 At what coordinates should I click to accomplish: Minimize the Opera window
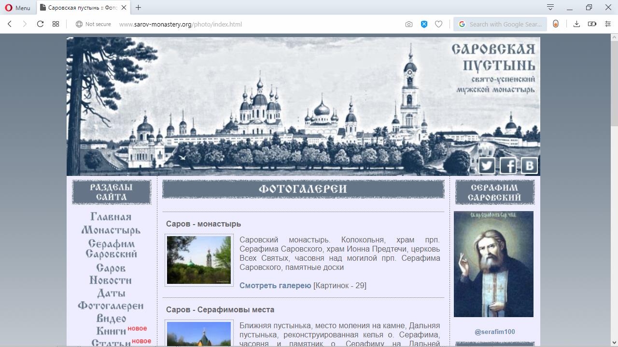tap(570, 7)
